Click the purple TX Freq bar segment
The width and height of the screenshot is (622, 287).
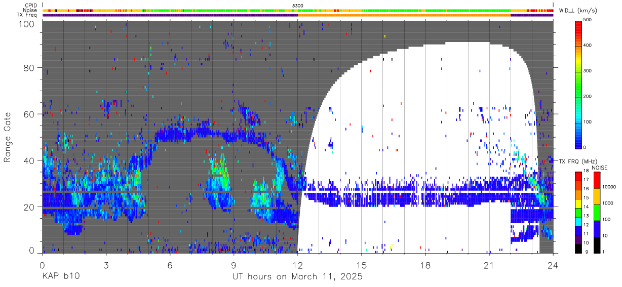pyautogui.click(x=170, y=15)
